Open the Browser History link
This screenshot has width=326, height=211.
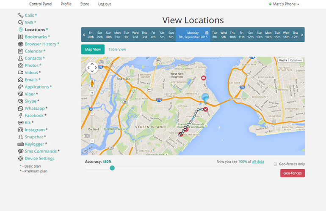click(x=41, y=44)
